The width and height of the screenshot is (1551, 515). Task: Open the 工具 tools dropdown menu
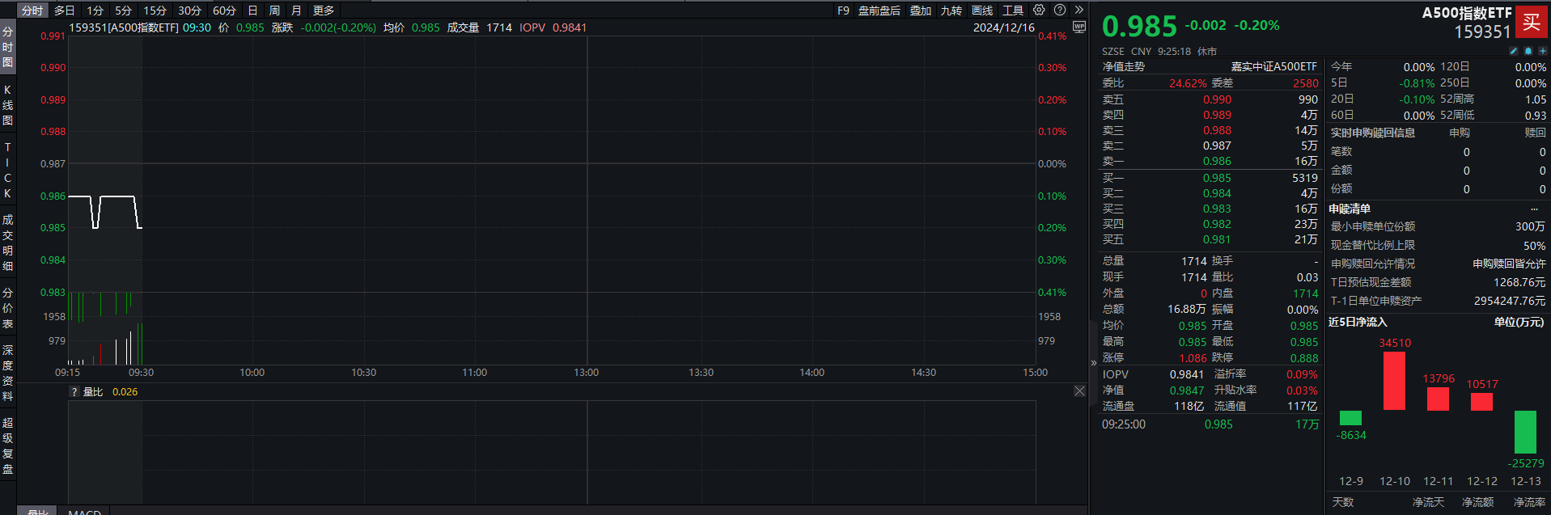point(1013,11)
